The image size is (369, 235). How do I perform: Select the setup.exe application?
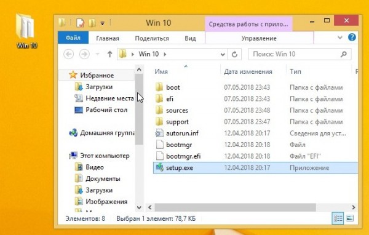tap(255, 168)
